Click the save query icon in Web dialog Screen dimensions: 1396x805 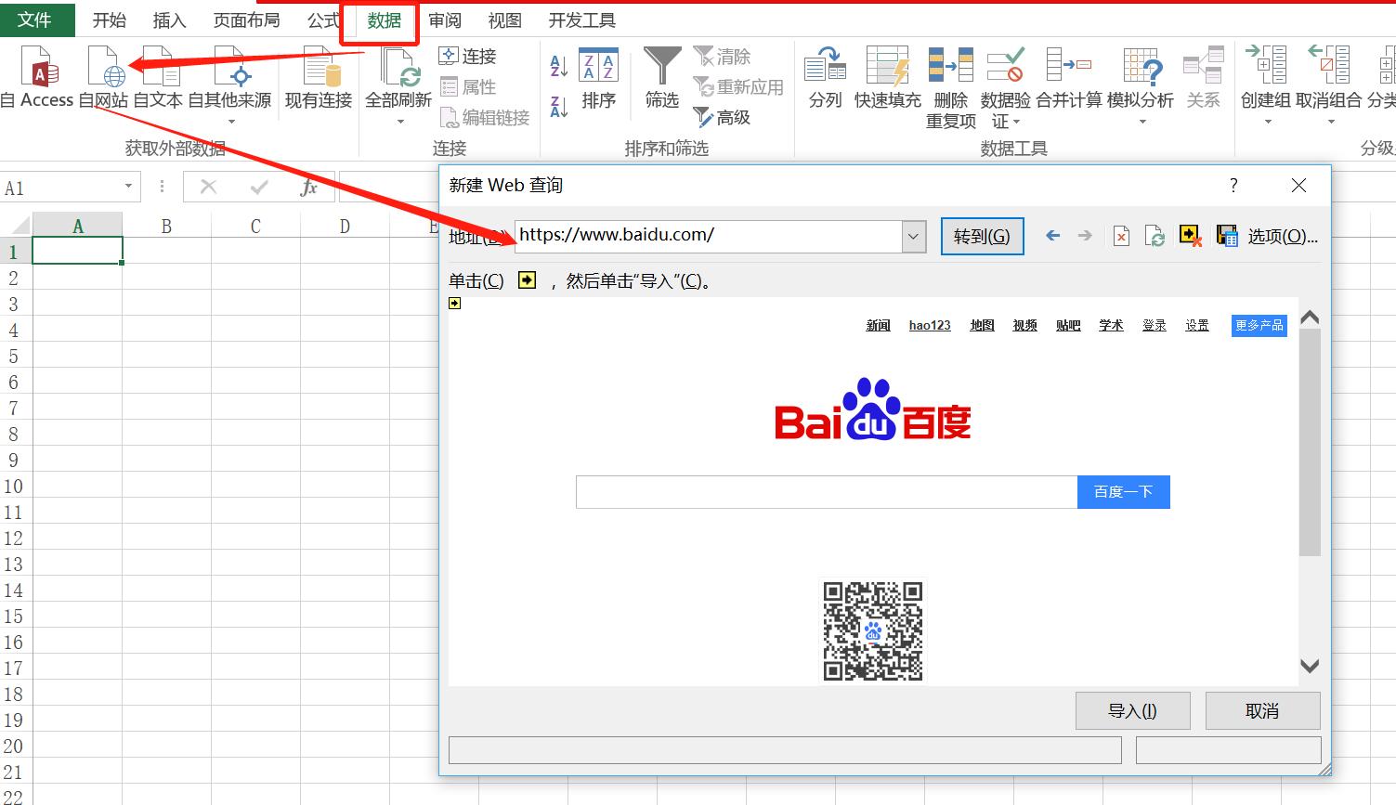click(1226, 235)
